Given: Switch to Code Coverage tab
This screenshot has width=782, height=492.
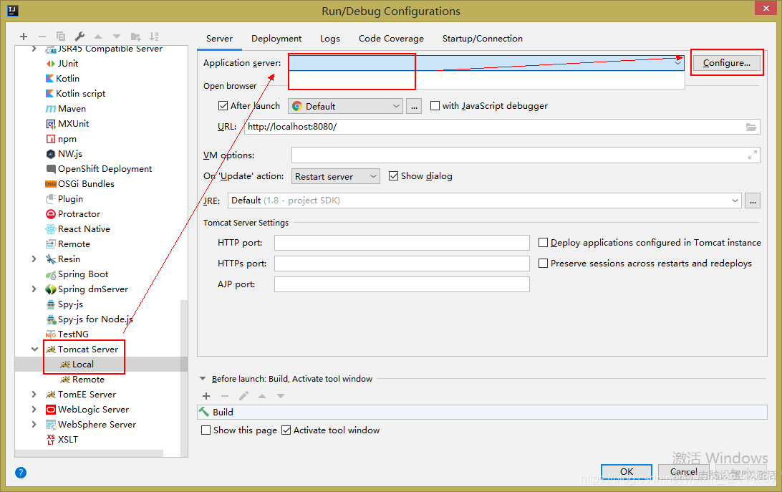Looking at the screenshot, I should pyautogui.click(x=391, y=39).
